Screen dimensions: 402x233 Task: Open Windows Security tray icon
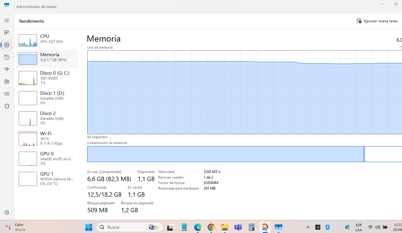(x=347, y=227)
